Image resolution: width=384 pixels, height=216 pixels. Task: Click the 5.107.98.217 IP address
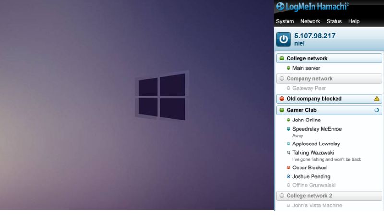314,36
